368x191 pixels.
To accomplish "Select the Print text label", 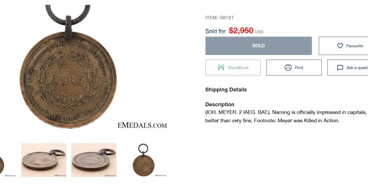I will (x=299, y=67).
